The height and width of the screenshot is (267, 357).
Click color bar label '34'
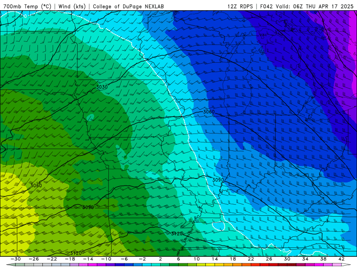tap(305, 259)
